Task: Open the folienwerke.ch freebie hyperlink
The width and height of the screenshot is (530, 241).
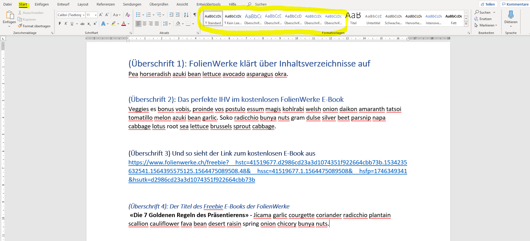Action: [268, 171]
